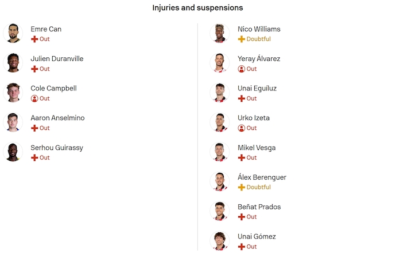Screen dimensions: 396x254
Task: Go to Unai Eguíluz's player page
Action: pos(257,88)
